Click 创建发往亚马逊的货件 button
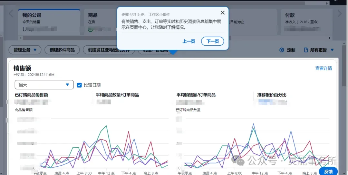This screenshot has width=348, height=175. (x=109, y=50)
